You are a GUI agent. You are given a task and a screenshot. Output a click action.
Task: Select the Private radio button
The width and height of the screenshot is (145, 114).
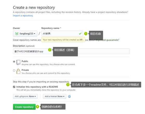[x=14, y=70]
